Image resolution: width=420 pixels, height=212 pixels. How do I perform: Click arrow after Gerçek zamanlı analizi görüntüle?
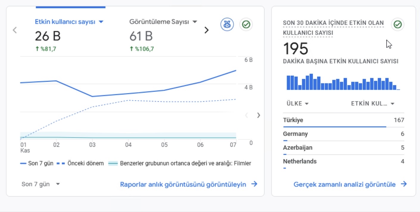coord(404,184)
